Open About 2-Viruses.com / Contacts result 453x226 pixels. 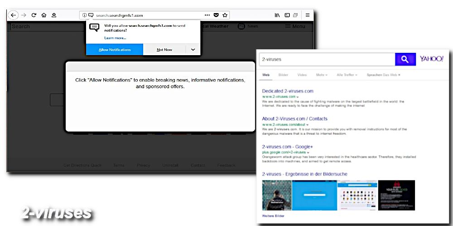point(295,119)
